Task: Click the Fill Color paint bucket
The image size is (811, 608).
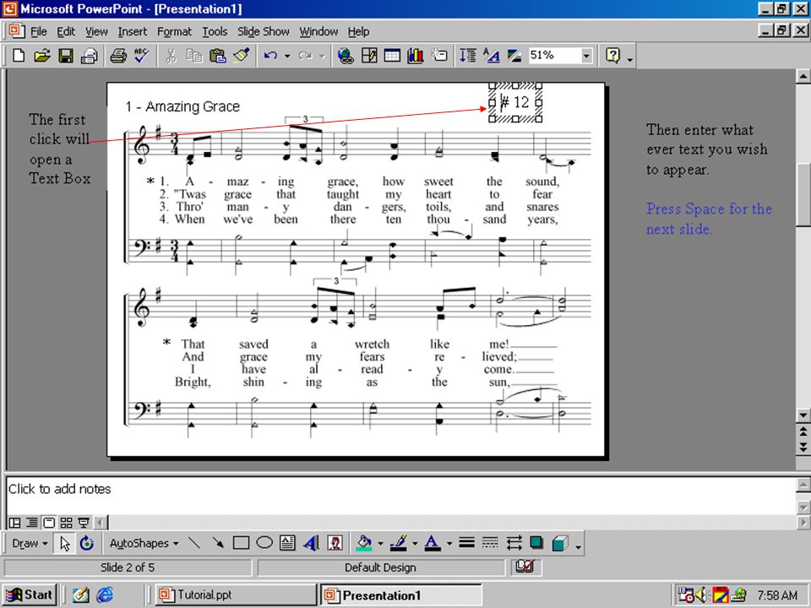Action: pyautogui.click(x=364, y=543)
